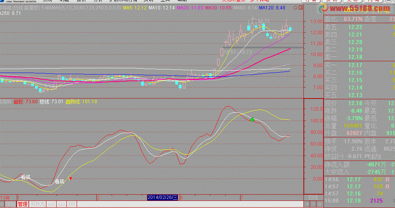395x208 pixels.
Task: Click the 卖三 price 12.20
Action: point(355,42)
